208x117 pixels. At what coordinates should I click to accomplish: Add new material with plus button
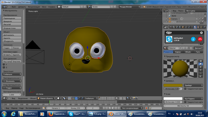184,48
